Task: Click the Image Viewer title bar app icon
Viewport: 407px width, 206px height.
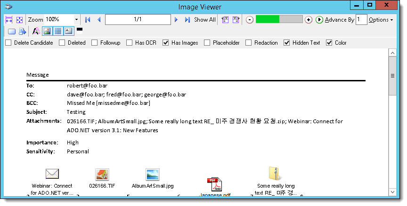Action: (x=8, y=7)
